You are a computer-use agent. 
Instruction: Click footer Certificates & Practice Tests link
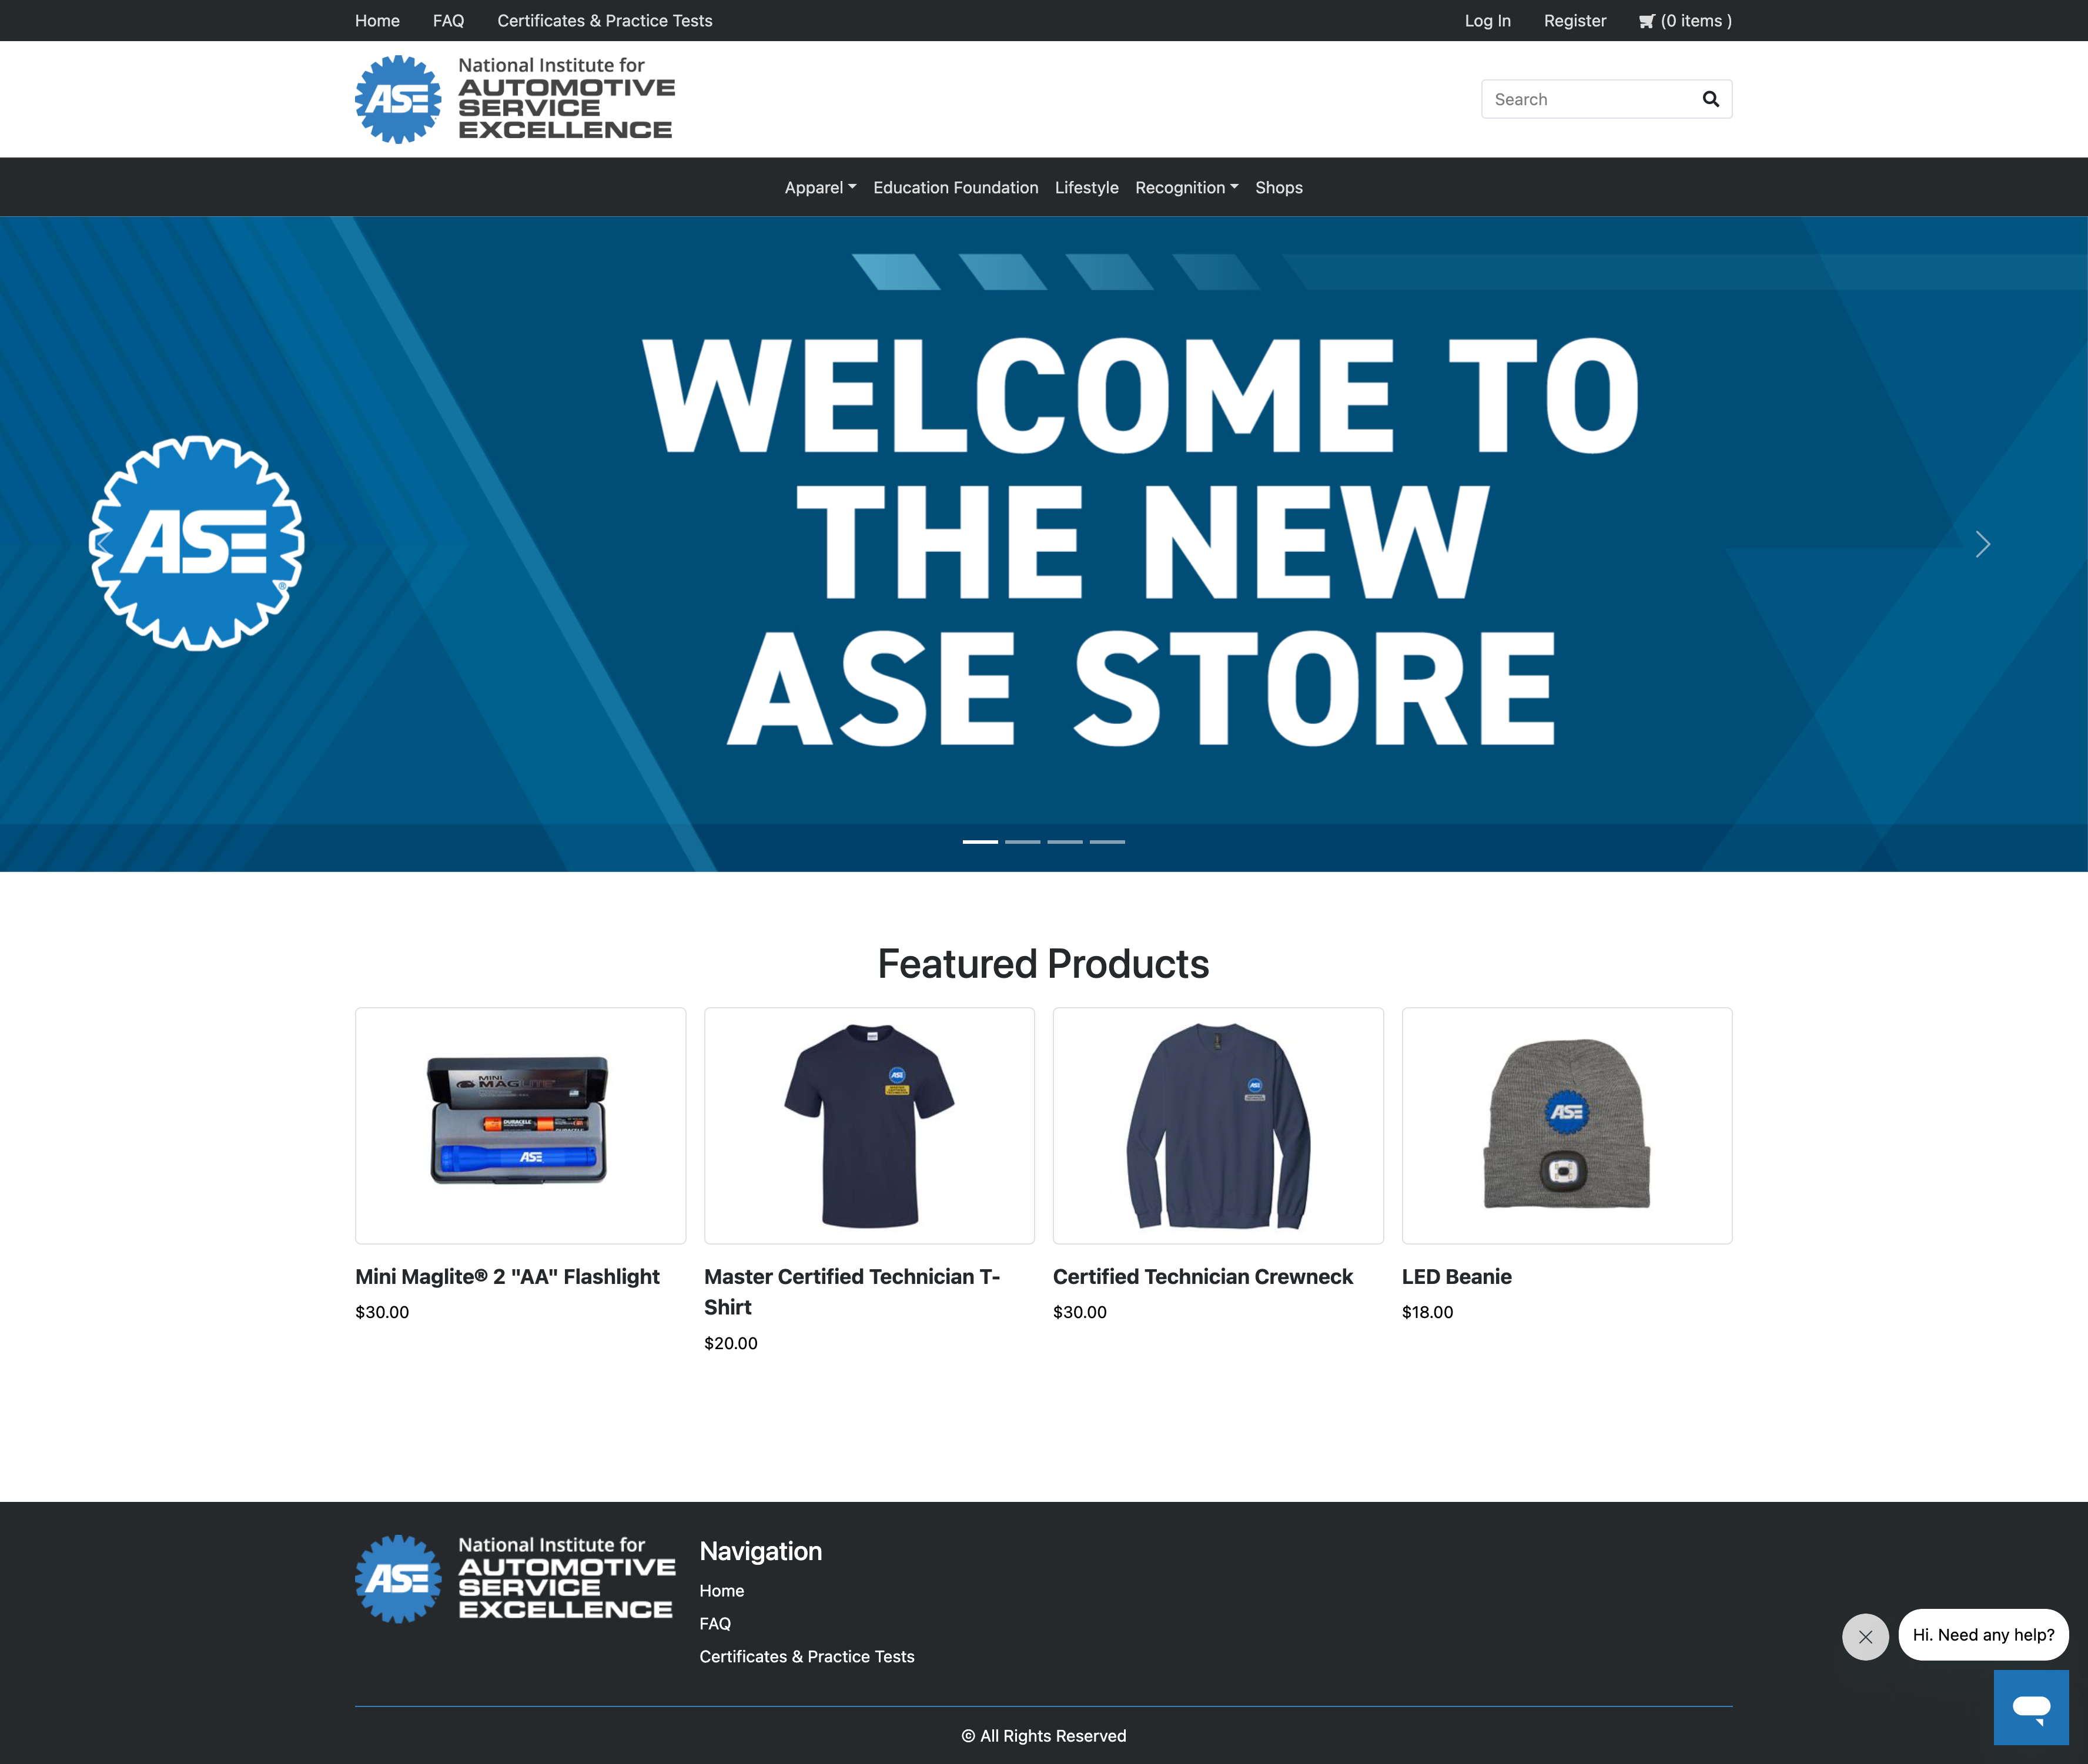pyautogui.click(x=807, y=1656)
